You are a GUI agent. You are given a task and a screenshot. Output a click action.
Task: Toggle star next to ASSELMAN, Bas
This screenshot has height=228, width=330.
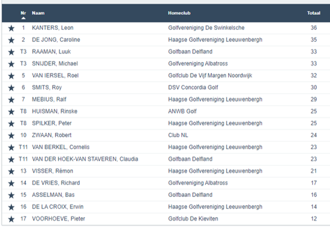point(11,195)
